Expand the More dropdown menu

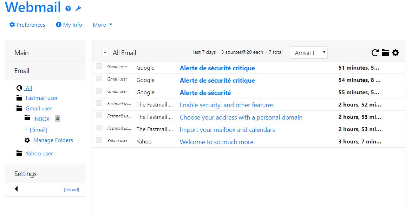coord(102,25)
